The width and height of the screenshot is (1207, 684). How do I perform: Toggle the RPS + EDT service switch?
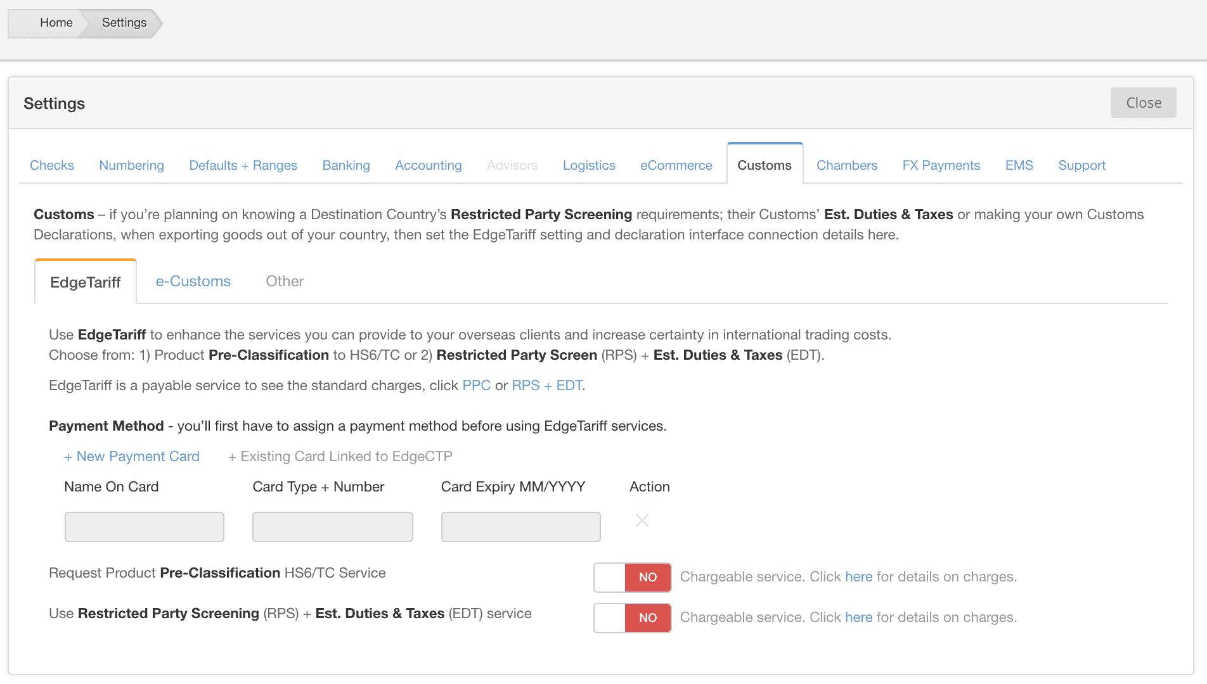pos(633,617)
